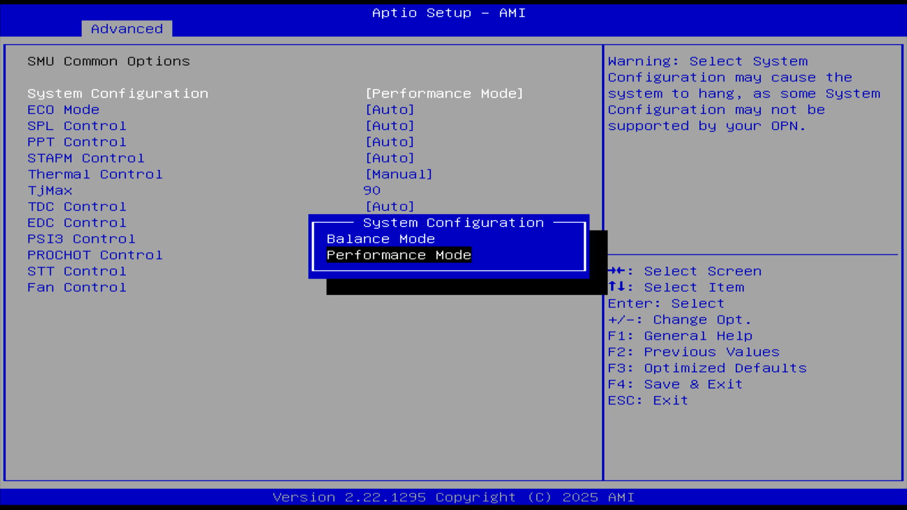This screenshot has width=907, height=510.
Task: Select the STT Control item
Action: click(x=77, y=272)
